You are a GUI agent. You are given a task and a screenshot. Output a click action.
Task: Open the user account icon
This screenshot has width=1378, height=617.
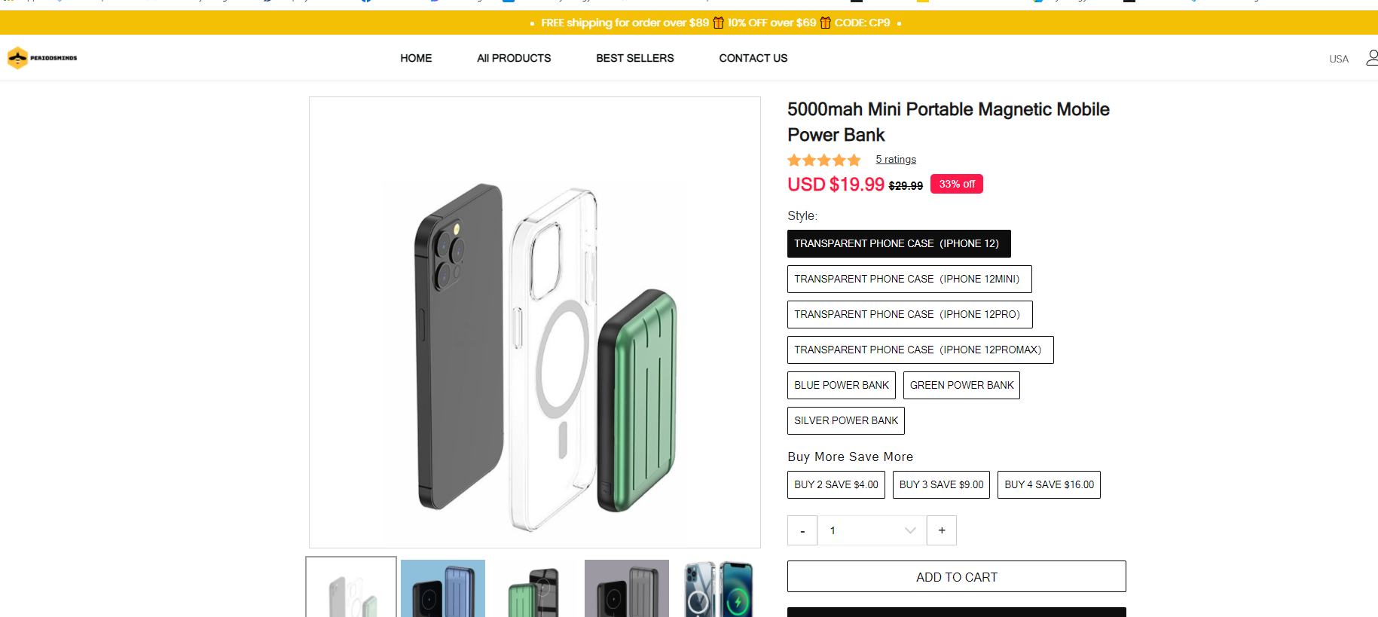[1372, 58]
